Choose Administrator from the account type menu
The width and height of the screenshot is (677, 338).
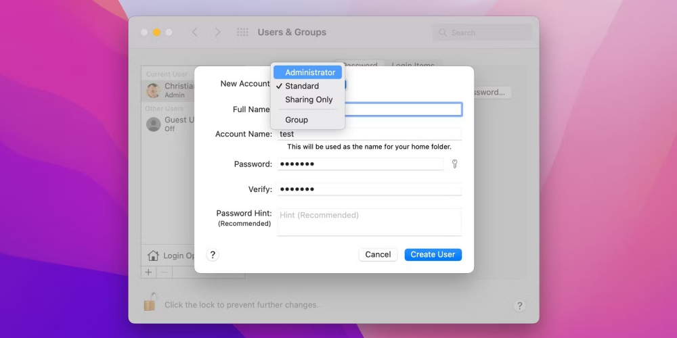tap(307, 72)
